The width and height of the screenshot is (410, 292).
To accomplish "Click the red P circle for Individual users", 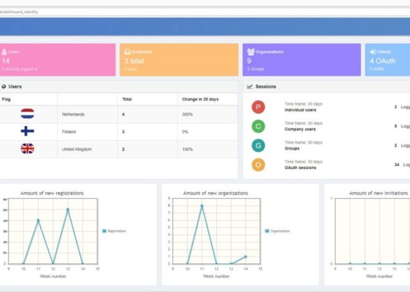I will pos(258,107).
